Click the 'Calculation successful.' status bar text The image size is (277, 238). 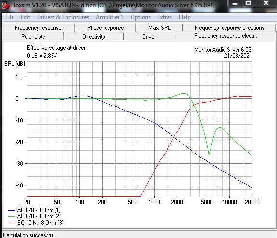29,235
